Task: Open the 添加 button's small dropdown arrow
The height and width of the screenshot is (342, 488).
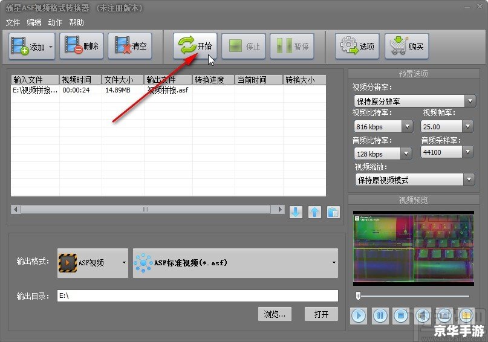Action: pos(51,47)
